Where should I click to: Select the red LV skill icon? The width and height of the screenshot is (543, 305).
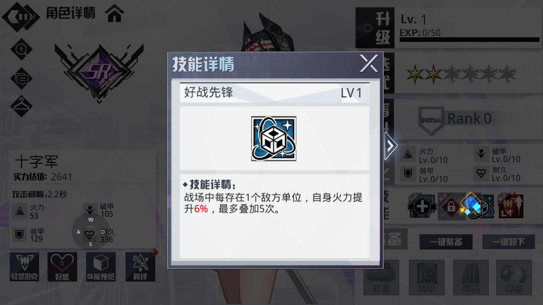[x=511, y=207]
